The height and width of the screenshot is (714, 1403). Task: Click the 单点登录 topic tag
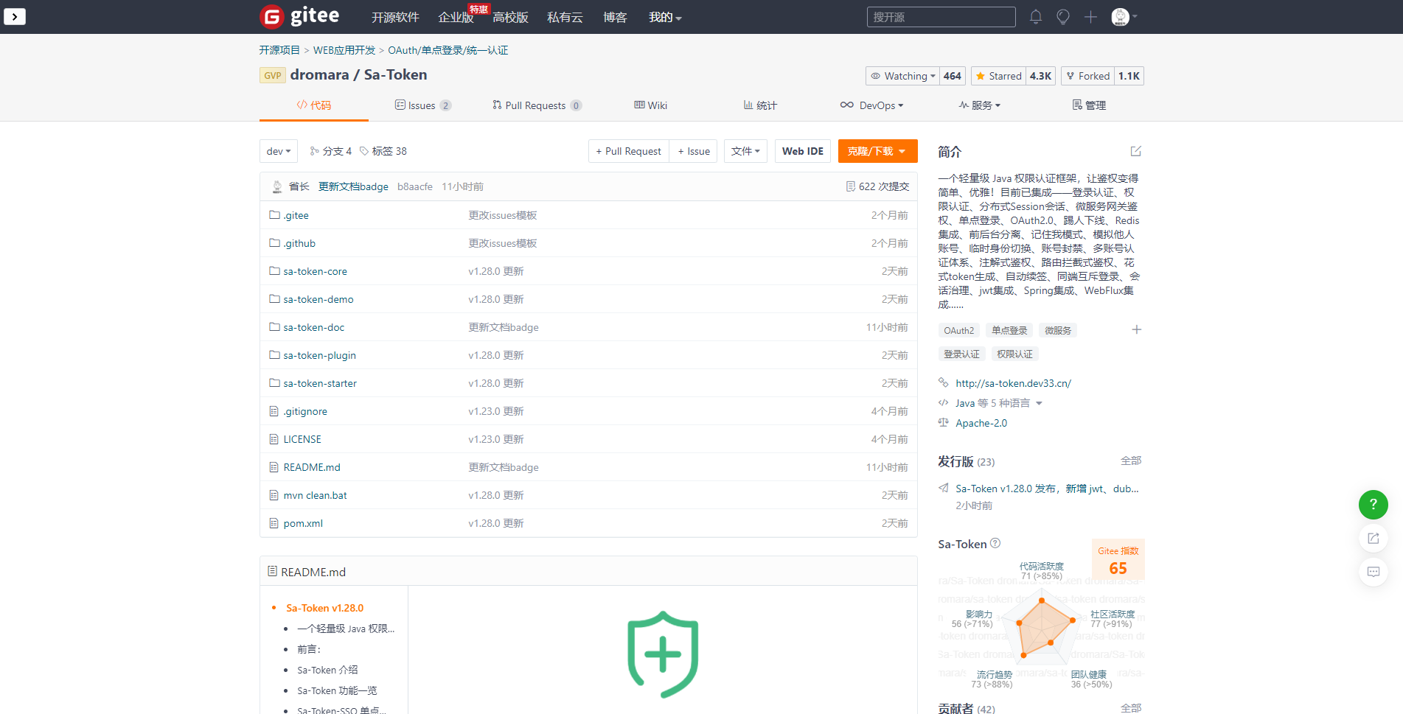(x=1009, y=331)
